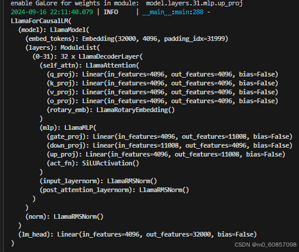Click the LlamaForCausalLM( line
The height and width of the screenshot is (252, 299).
click(41, 21)
